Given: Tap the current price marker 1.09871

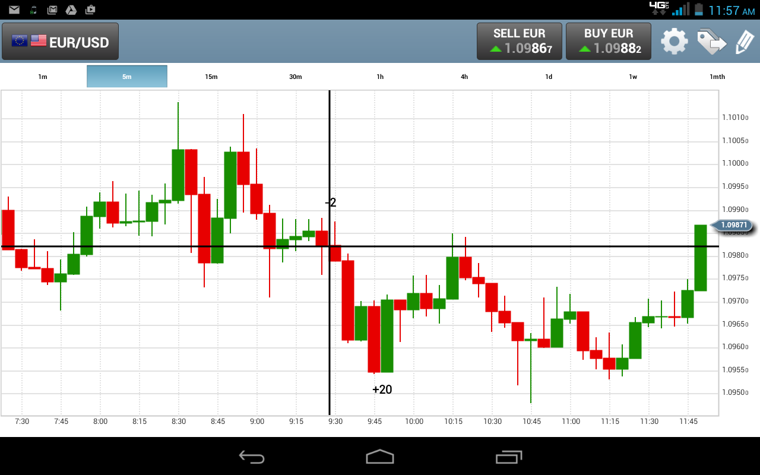Looking at the screenshot, I should (733, 225).
